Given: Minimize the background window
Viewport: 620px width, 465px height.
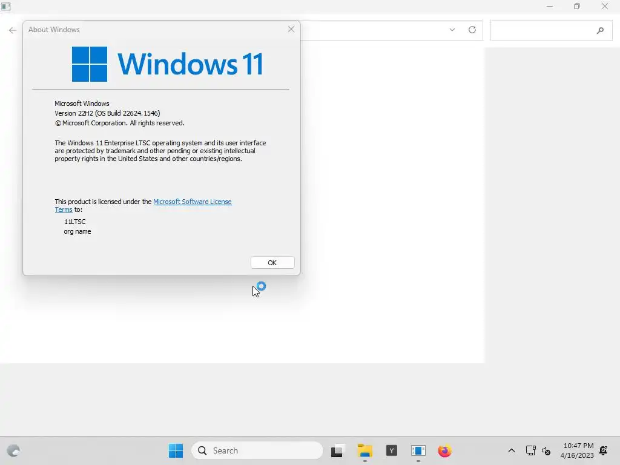Looking at the screenshot, I should pyautogui.click(x=550, y=6).
